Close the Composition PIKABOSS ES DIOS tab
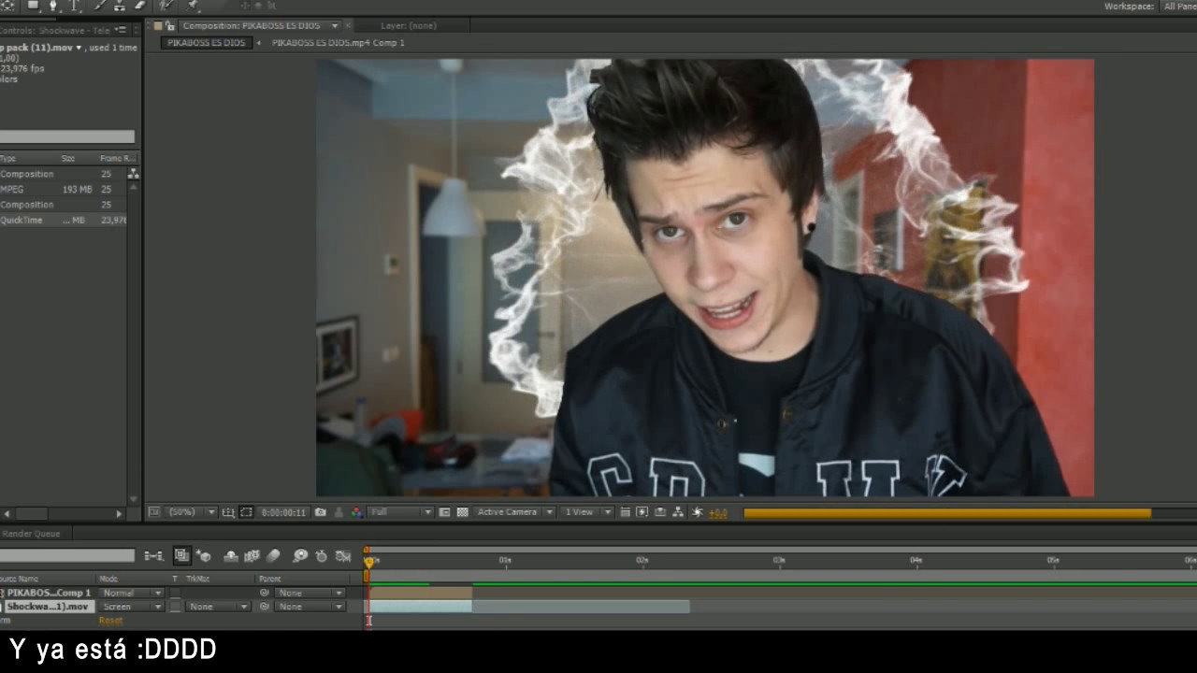This screenshot has width=1197, height=673. click(x=349, y=26)
